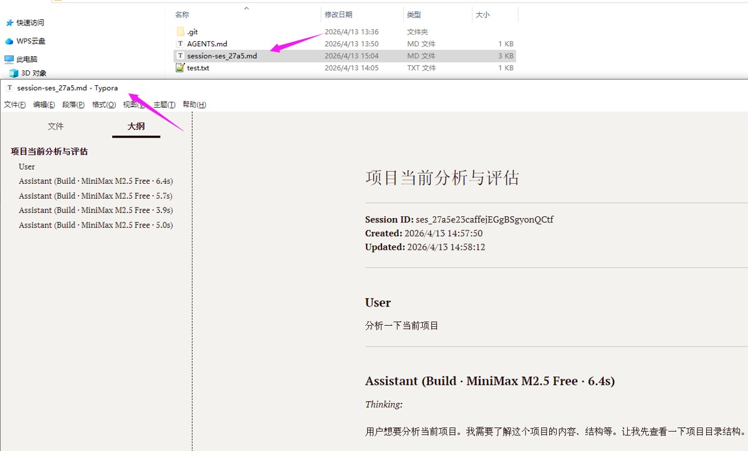Select outline entry Assistant MiniMax M2.5 Free 5.7s
The width and height of the screenshot is (748, 451).
pyautogui.click(x=96, y=196)
